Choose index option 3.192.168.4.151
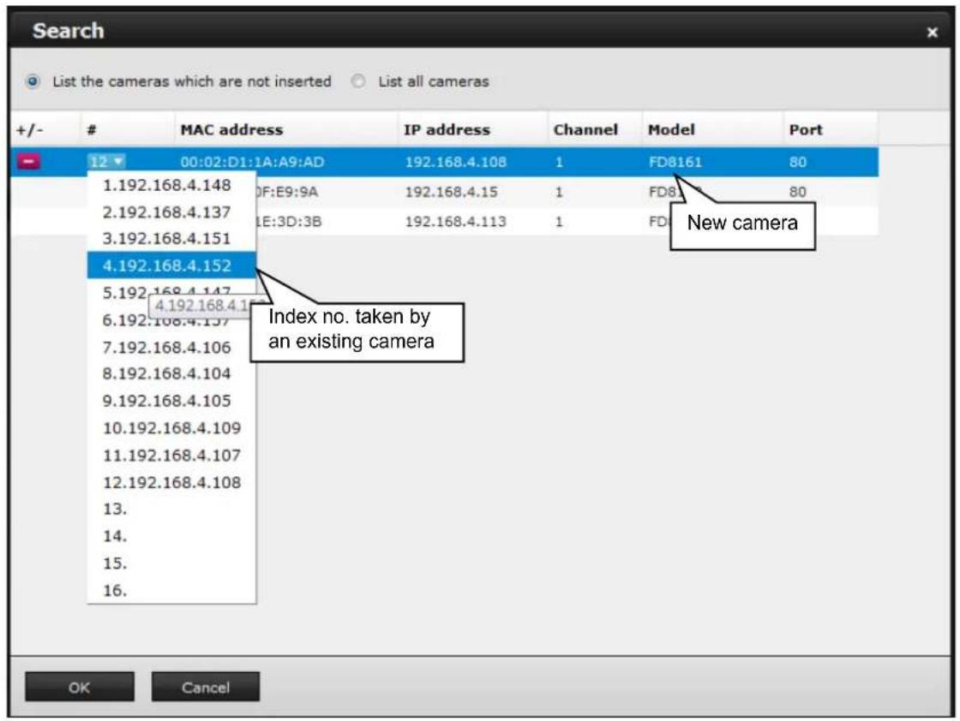This screenshot has height=721, width=960. coord(171,239)
